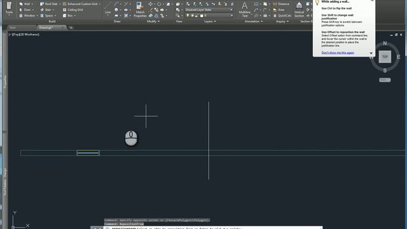Select the Space tool
The image size is (407, 229).
coord(46,15)
